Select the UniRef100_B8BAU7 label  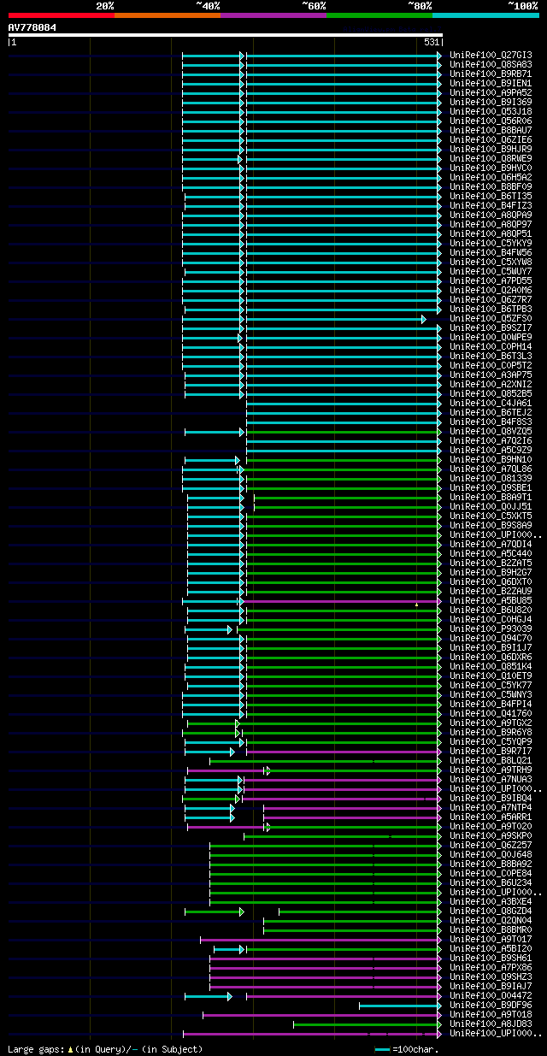(x=491, y=130)
